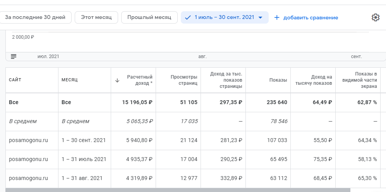Click 'Показы в видимой части экрана' header
The height and width of the screenshot is (192, 386).
[360, 80]
